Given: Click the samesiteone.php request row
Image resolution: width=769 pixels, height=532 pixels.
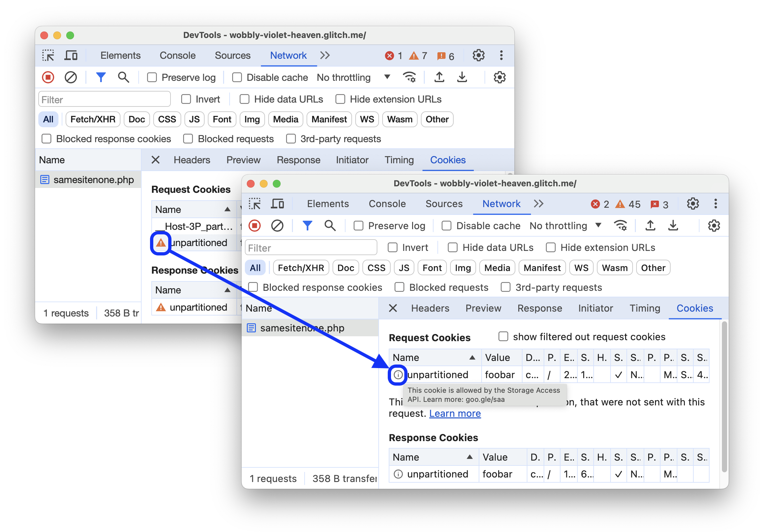Looking at the screenshot, I should point(303,327).
